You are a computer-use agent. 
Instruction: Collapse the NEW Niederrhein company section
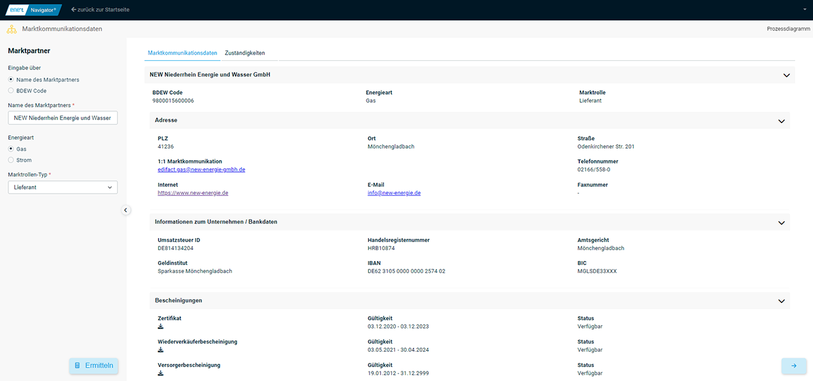pyautogui.click(x=788, y=75)
